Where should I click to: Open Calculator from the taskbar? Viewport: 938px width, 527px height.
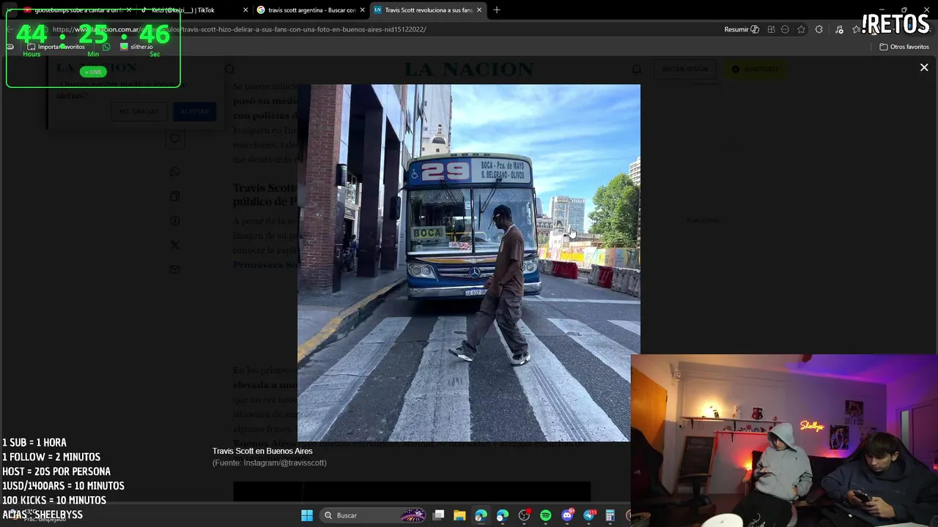click(610, 515)
